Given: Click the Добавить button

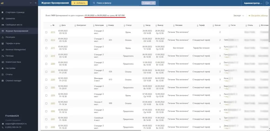Looking at the screenshot, I should (80, 3).
